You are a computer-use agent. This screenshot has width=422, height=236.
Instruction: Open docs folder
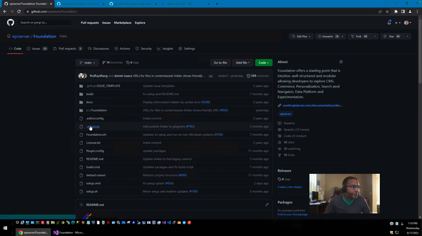point(89,102)
